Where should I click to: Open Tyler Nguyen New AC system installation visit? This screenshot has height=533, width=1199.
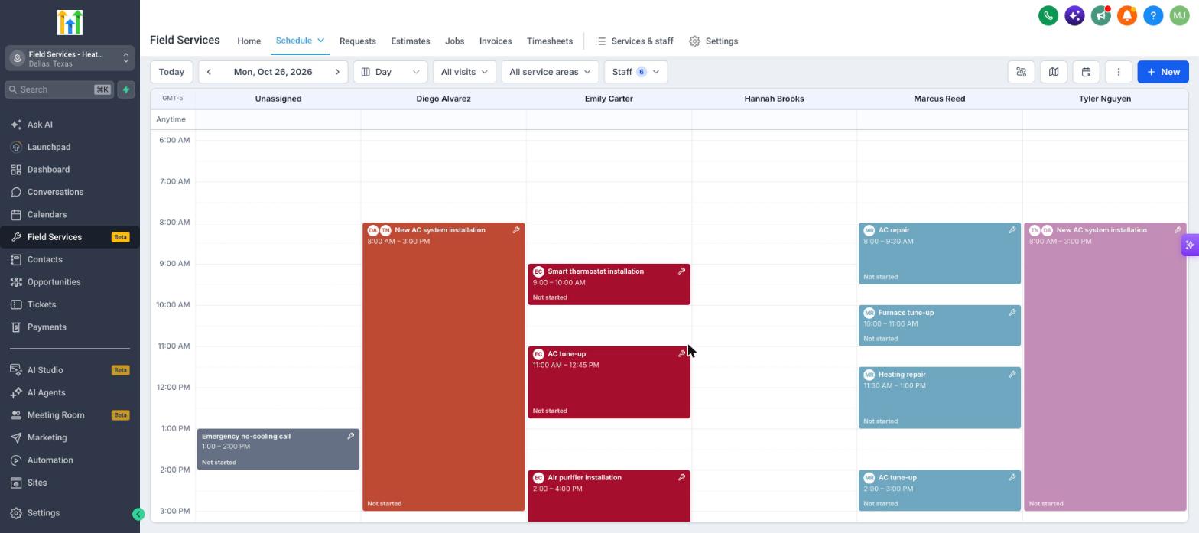[1105, 367]
